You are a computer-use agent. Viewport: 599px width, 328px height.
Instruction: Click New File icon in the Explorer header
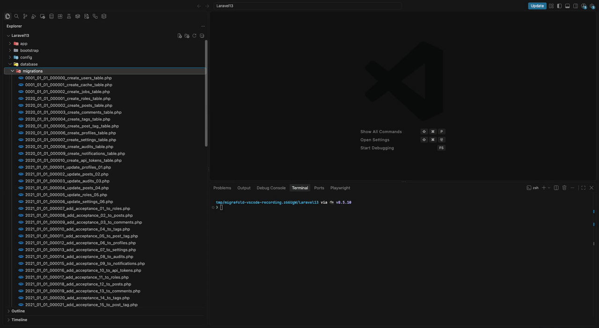tap(179, 36)
